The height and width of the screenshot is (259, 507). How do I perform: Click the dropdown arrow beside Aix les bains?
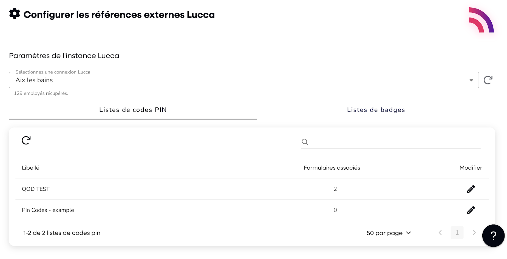471,80
